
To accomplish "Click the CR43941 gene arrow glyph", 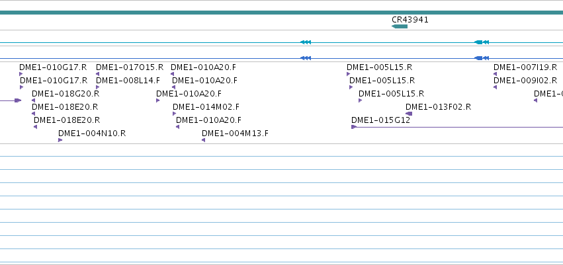I will click(400, 26).
